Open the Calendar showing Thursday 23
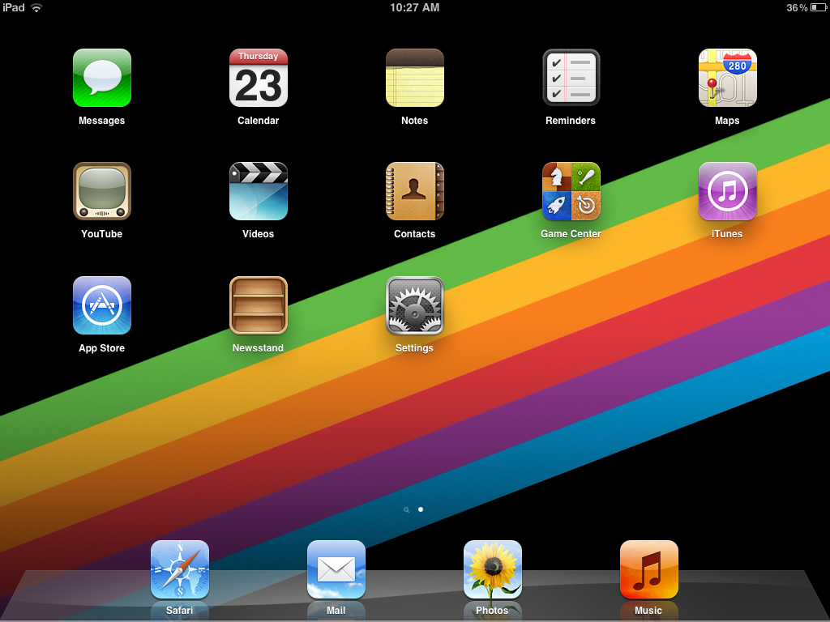The height and width of the screenshot is (622, 830). [x=258, y=78]
